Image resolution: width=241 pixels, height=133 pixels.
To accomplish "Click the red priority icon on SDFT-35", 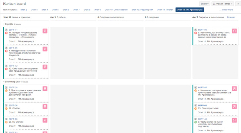I will 6,51.
